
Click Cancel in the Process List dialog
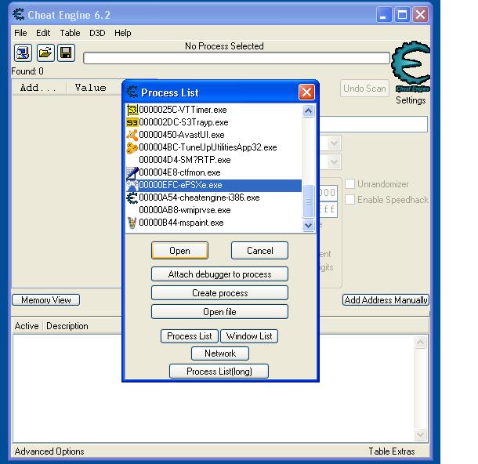259,251
